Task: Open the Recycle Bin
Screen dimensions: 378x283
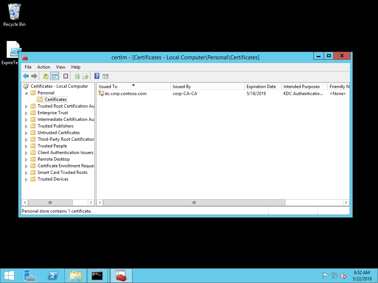Action: [14, 11]
